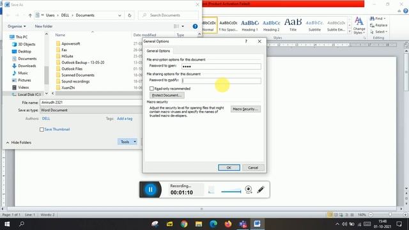Click the Search Documents box
409x230 pixels.
point(168,15)
